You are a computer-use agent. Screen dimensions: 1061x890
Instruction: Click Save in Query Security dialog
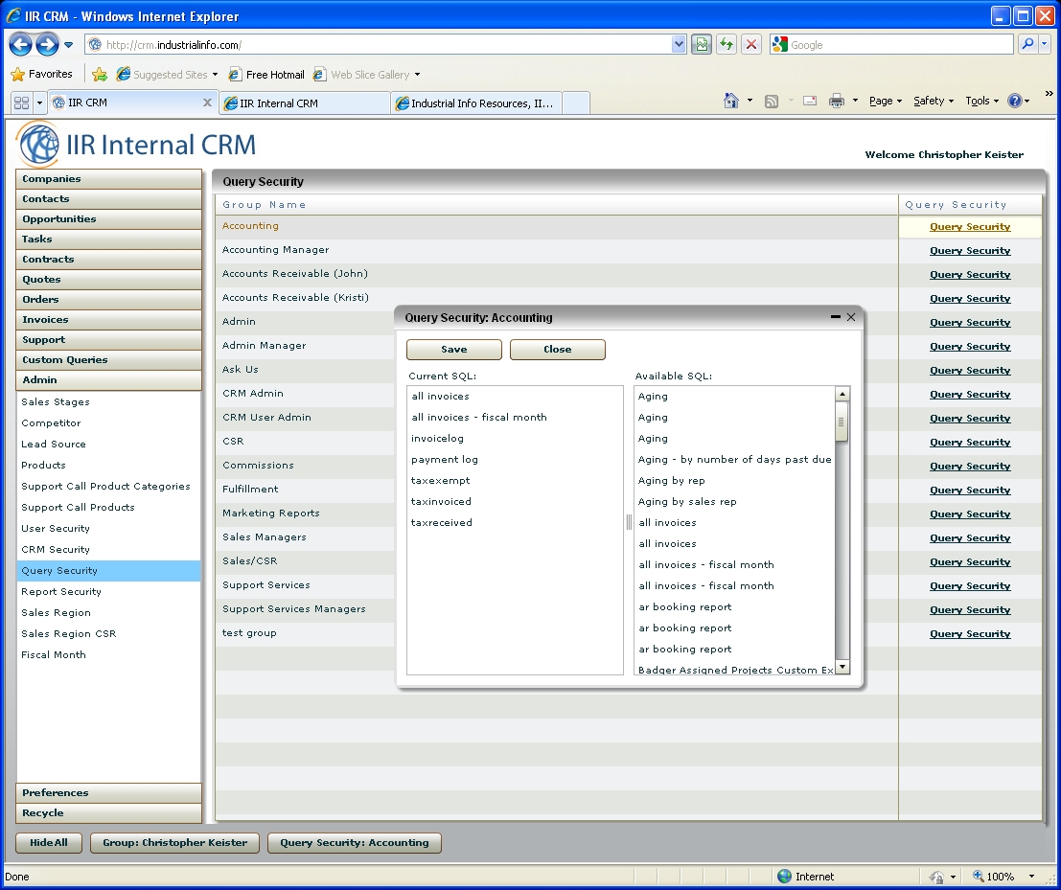pos(454,350)
